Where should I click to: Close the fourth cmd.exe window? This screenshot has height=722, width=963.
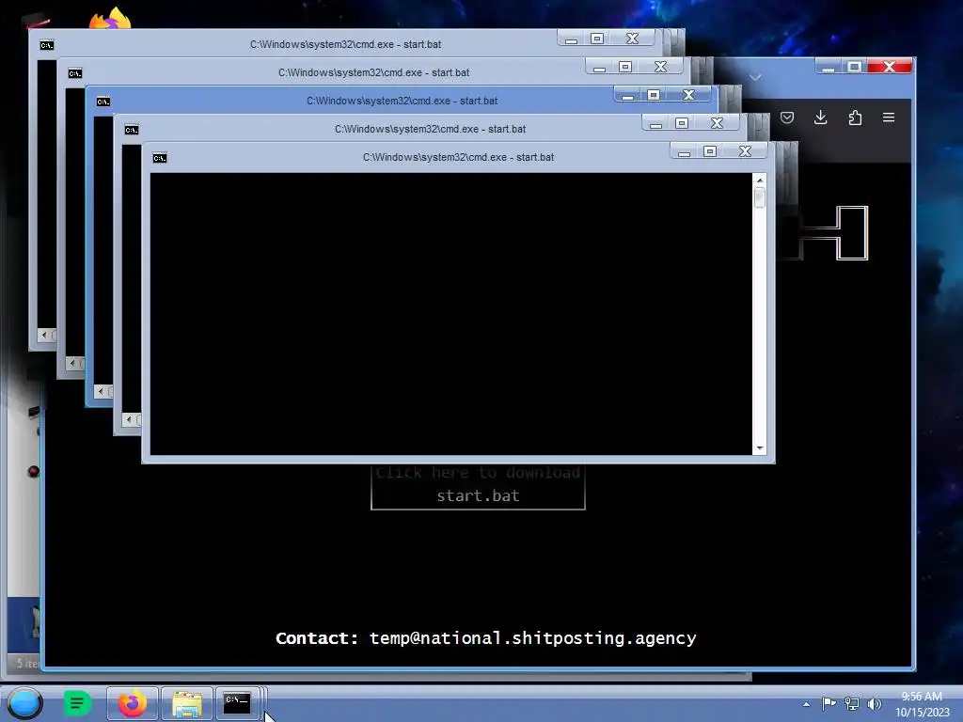[x=717, y=123]
